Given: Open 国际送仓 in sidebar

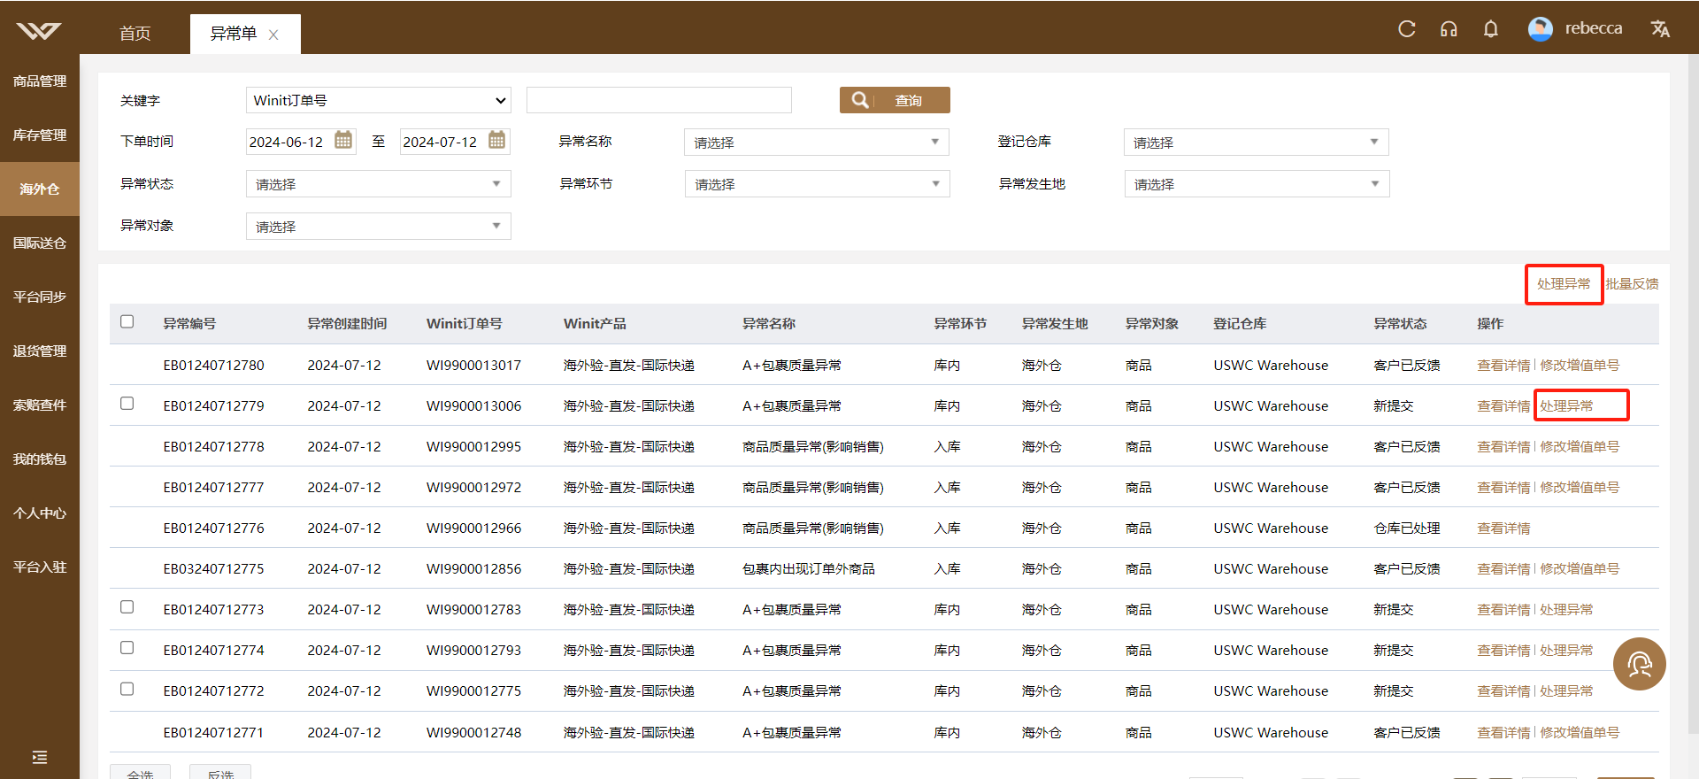Looking at the screenshot, I should 40,243.
